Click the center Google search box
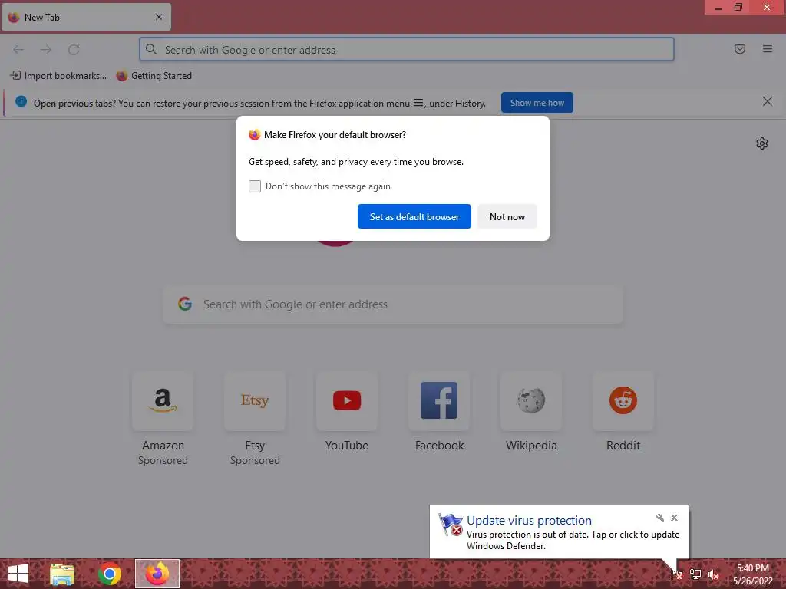786x589 pixels. (x=393, y=304)
